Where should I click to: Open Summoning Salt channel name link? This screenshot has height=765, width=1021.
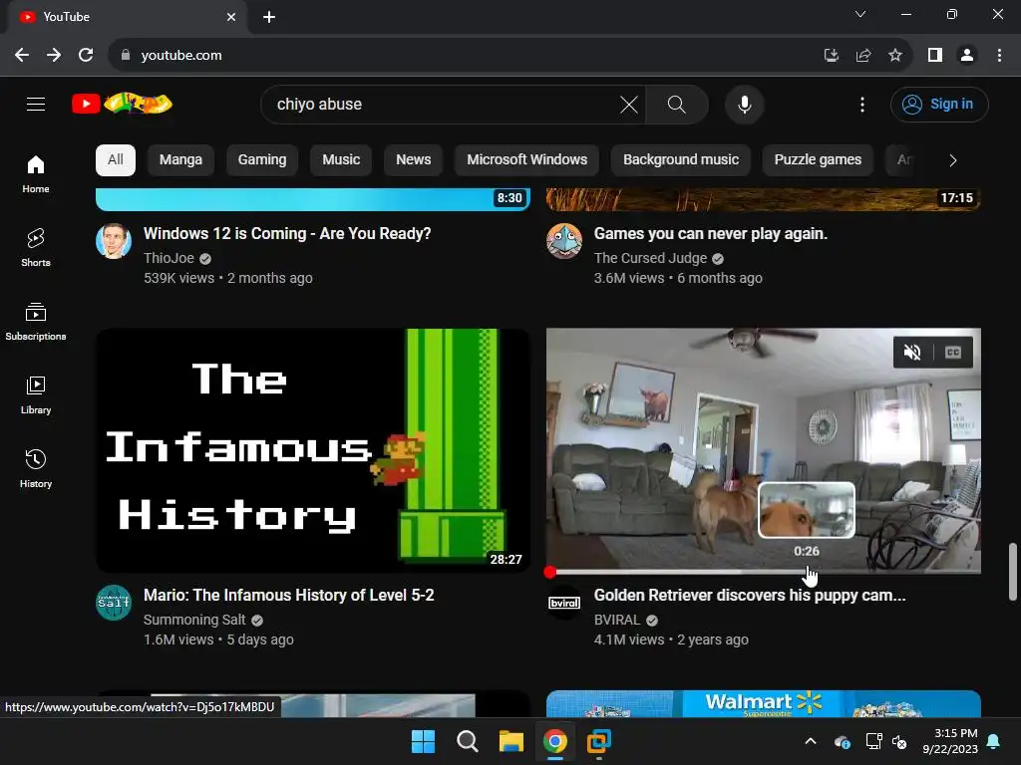click(x=194, y=620)
